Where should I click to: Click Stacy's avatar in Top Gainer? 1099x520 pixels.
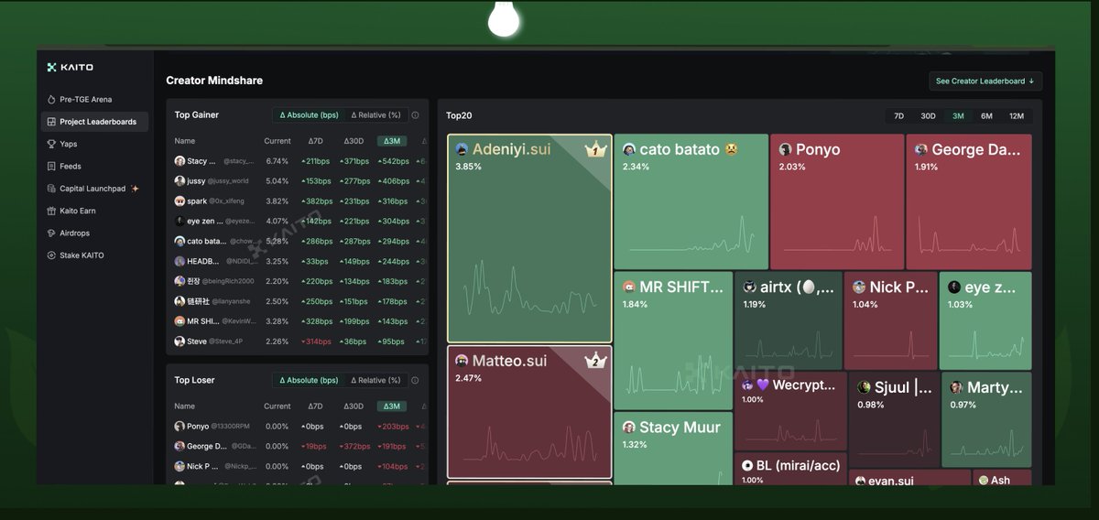tap(180, 161)
